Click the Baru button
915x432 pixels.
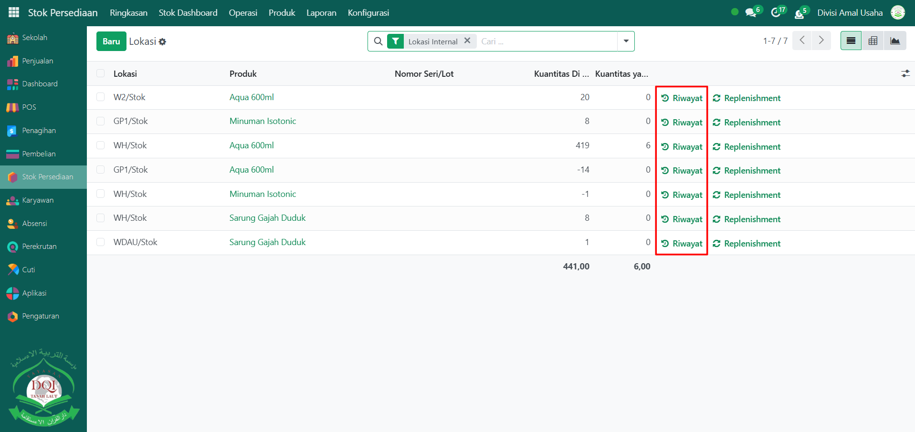click(x=111, y=41)
